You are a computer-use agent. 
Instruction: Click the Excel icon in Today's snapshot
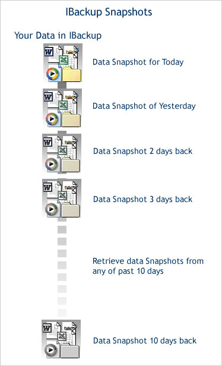(64, 61)
